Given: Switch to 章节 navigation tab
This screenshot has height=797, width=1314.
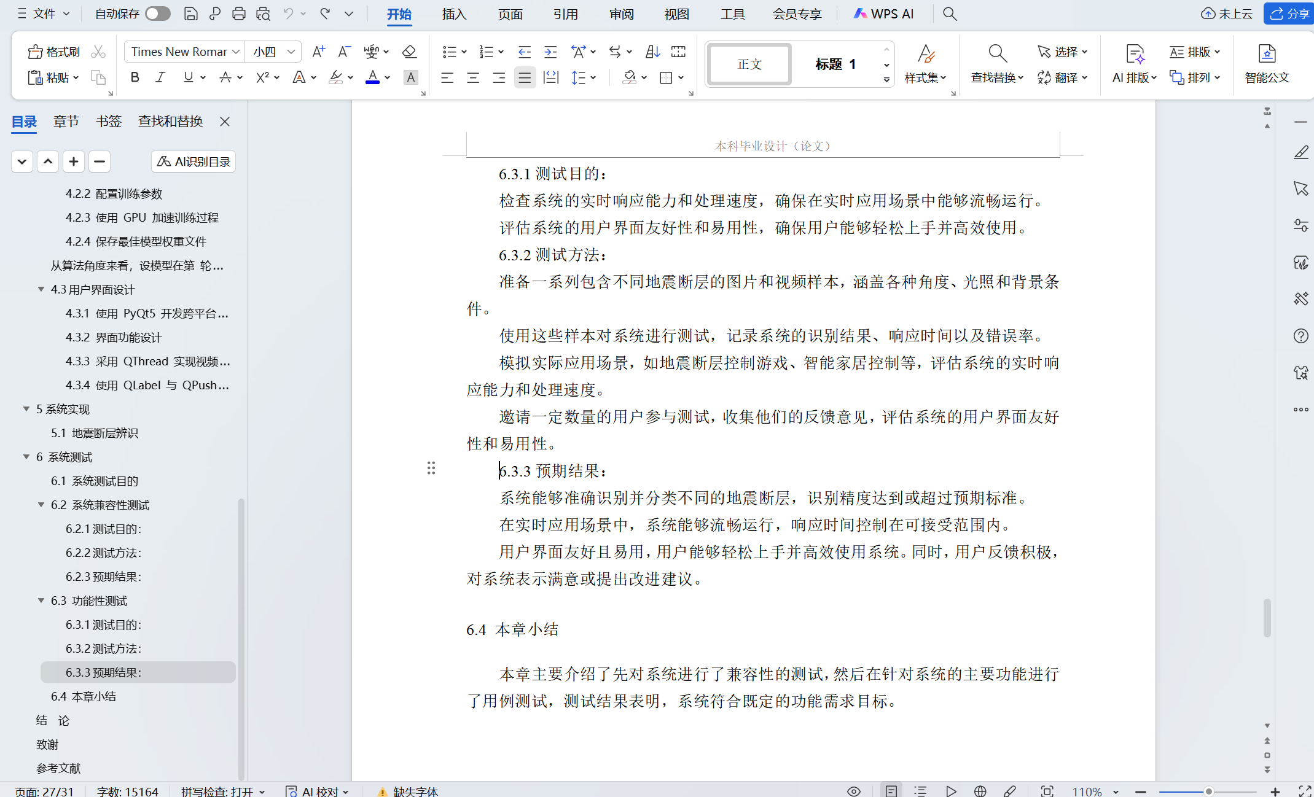Looking at the screenshot, I should coord(66,121).
